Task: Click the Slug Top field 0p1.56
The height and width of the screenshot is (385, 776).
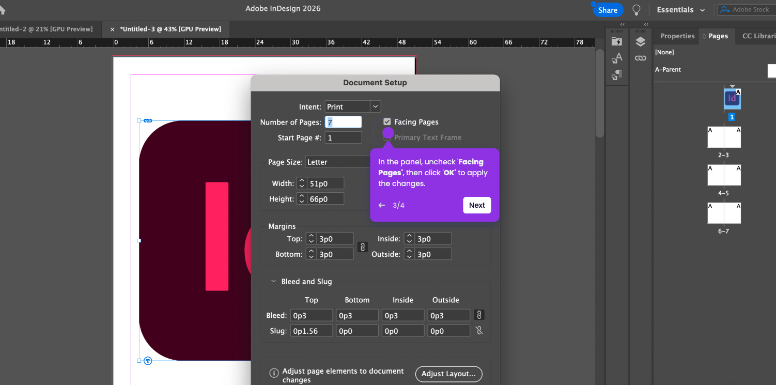Action: 312,331
